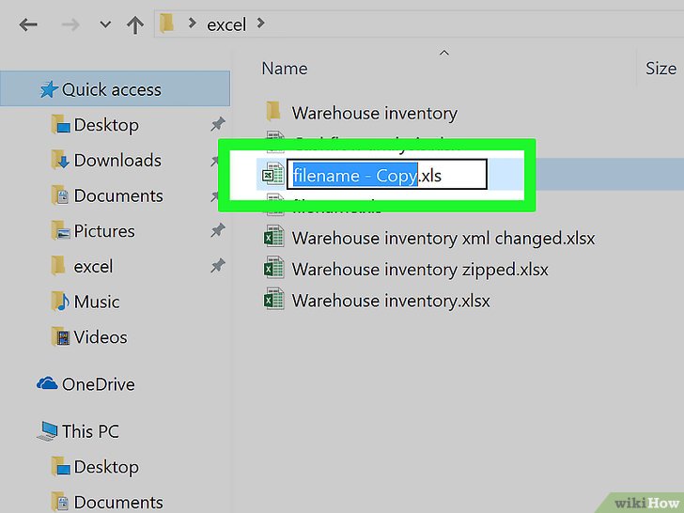684x513 pixels.
Task: Unpin the excel folder pin icon
Action: tap(217, 267)
